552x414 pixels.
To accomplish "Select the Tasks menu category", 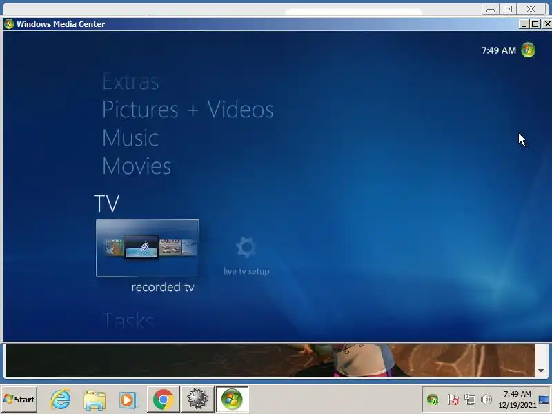I will [x=128, y=319].
